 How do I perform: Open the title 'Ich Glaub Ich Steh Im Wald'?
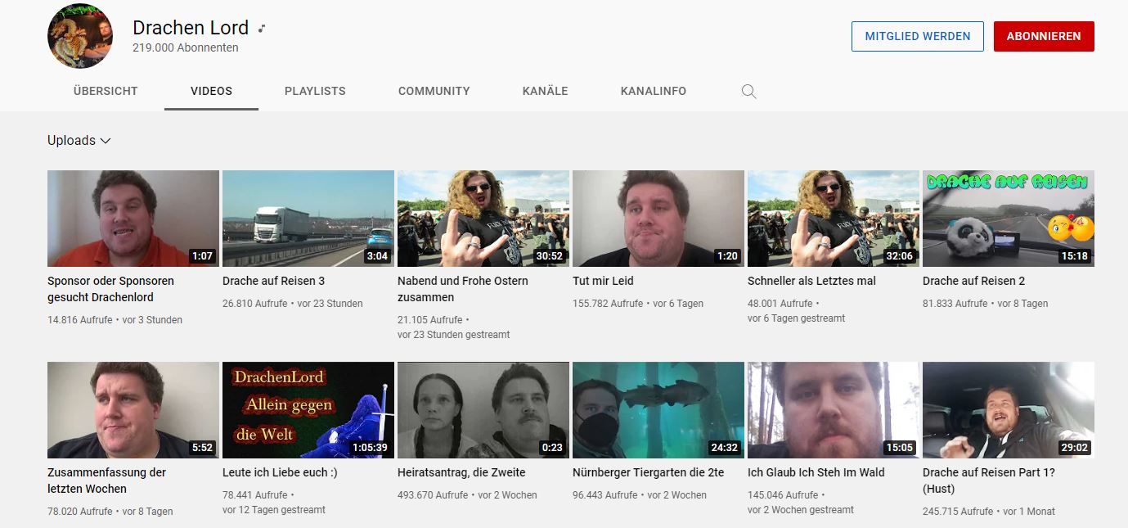point(816,472)
